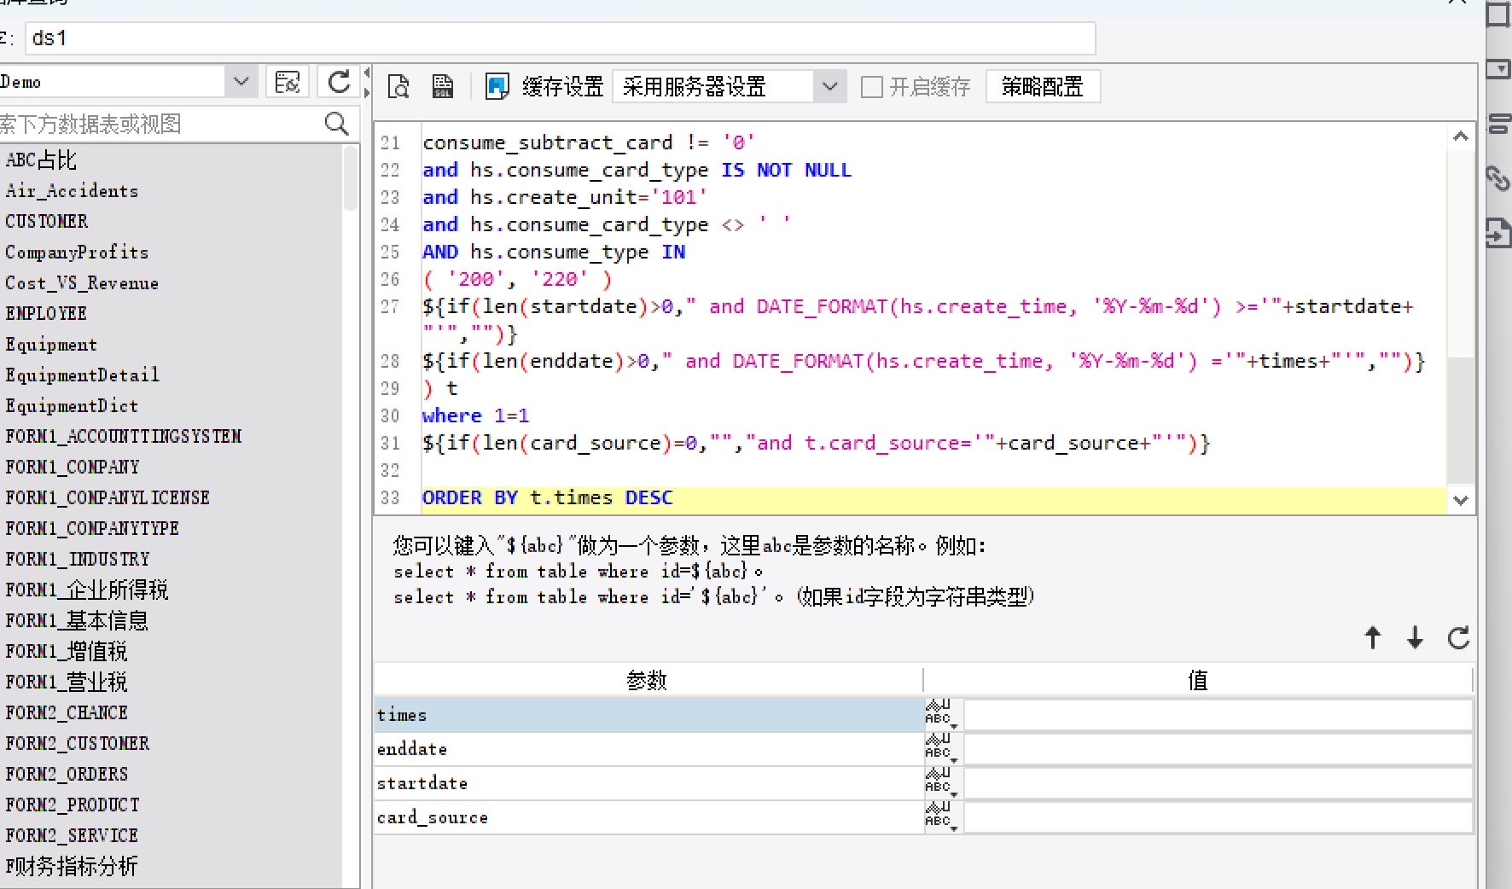Select the FORM1_COMPANYLICENSE table
Viewport: 1512px width, 889px height.
pyautogui.click(x=108, y=497)
